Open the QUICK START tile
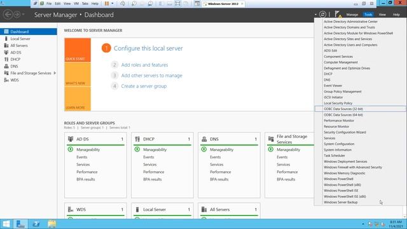The height and width of the screenshot is (229, 407). 78,50
